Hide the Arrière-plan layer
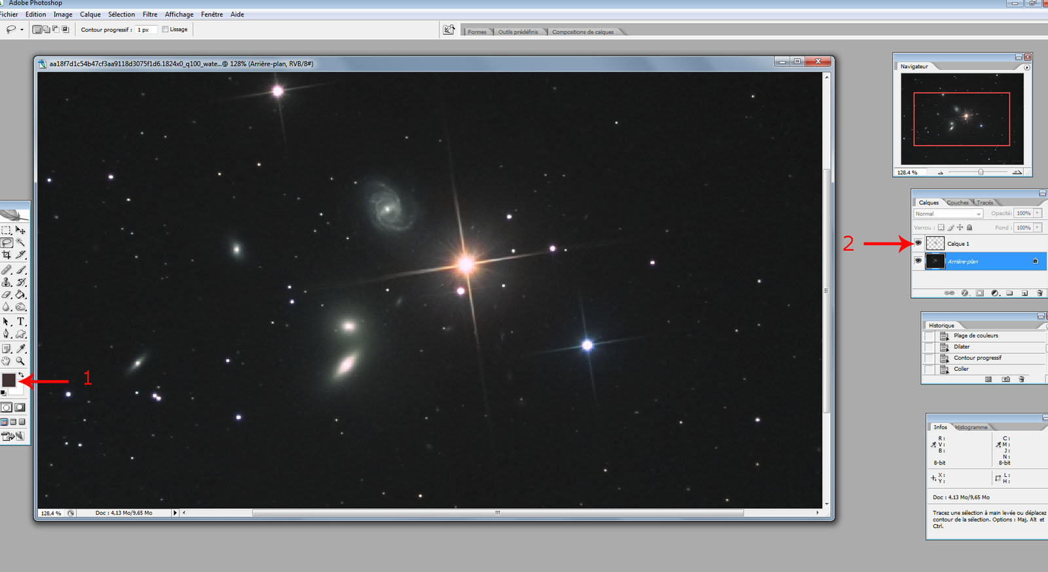Viewport: 1048px width, 572px height. click(918, 261)
